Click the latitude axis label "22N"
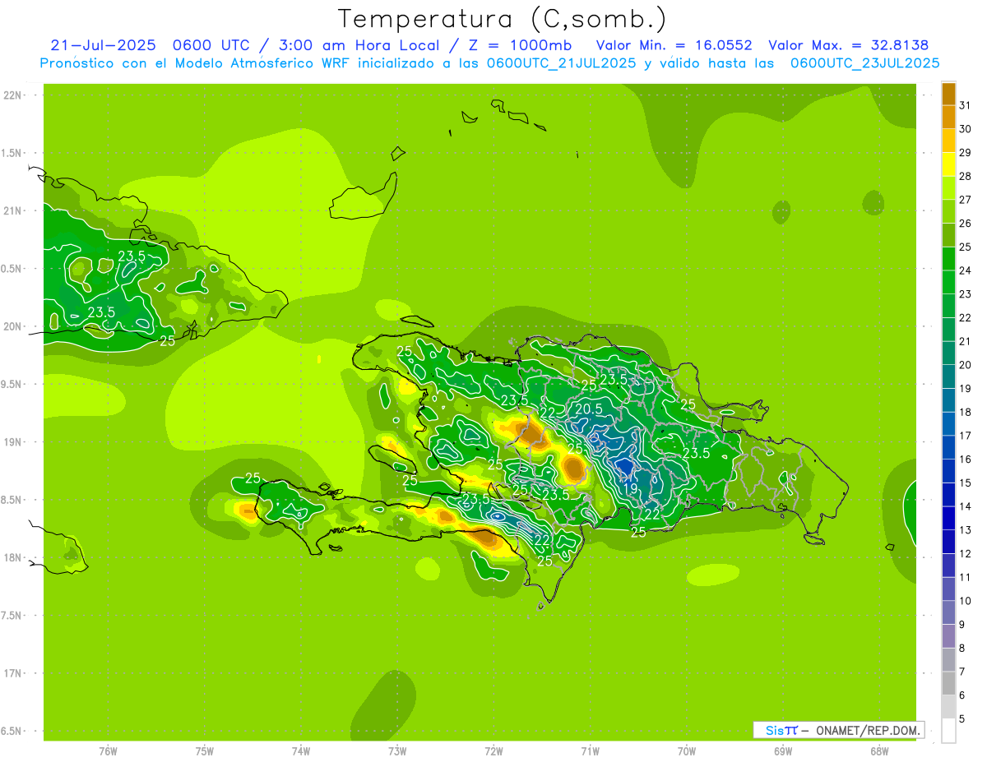The width and height of the screenshot is (987, 762). pos(12,95)
